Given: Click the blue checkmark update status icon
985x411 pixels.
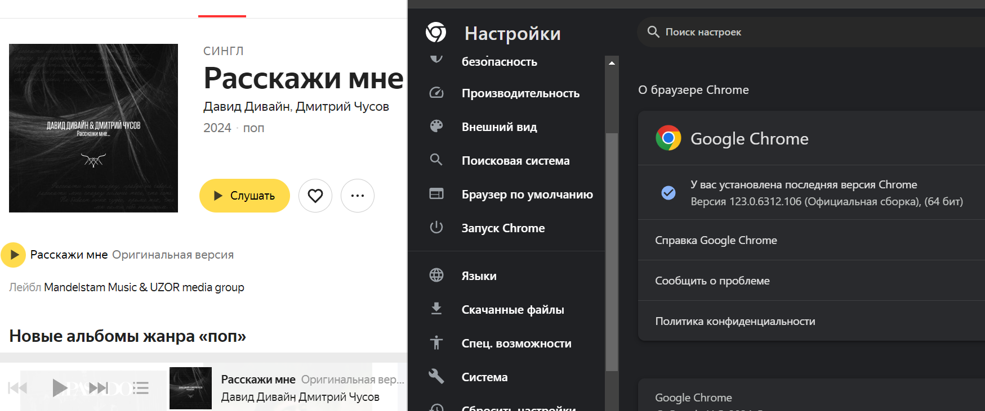Looking at the screenshot, I should (668, 193).
